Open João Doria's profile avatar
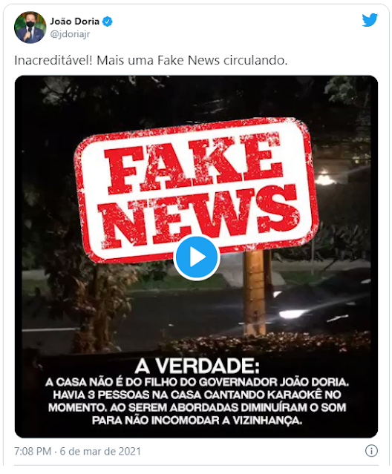 click(x=30, y=27)
